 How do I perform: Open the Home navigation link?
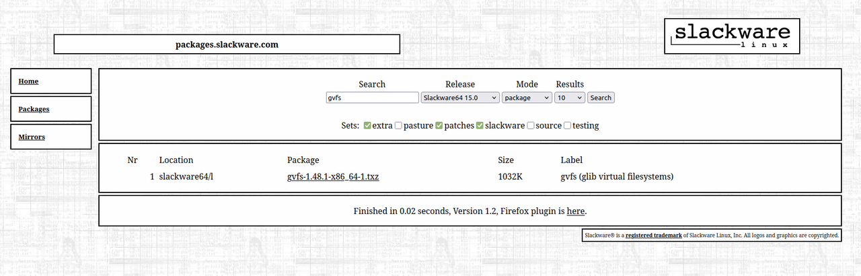coord(28,81)
